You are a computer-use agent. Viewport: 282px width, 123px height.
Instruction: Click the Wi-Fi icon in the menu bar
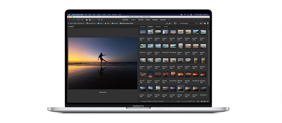[x=185, y=15]
